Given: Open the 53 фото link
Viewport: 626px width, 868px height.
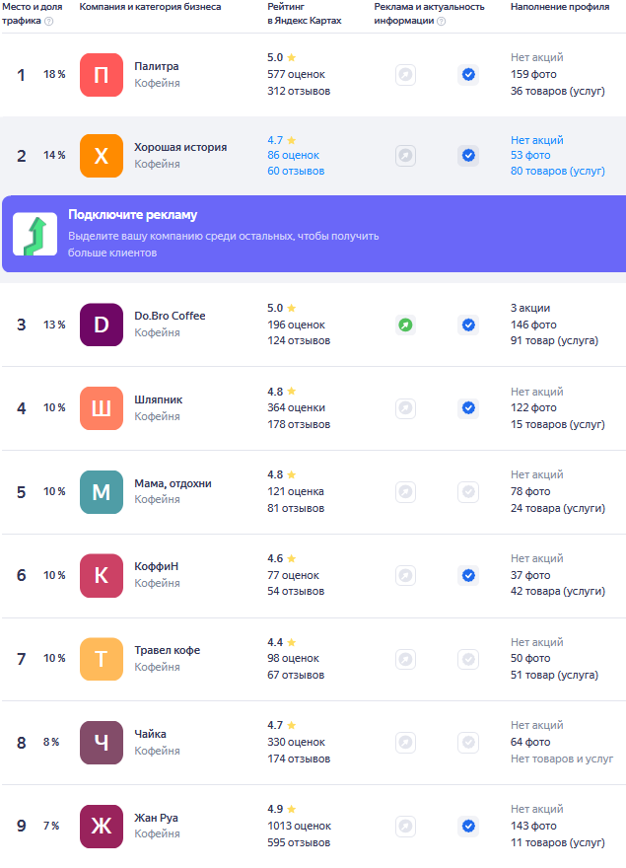Looking at the screenshot, I should click(x=530, y=156).
